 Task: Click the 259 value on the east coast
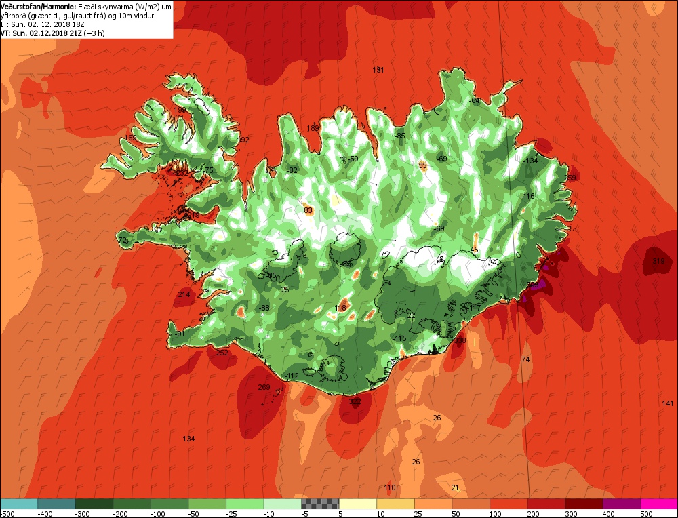[x=570, y=178]
